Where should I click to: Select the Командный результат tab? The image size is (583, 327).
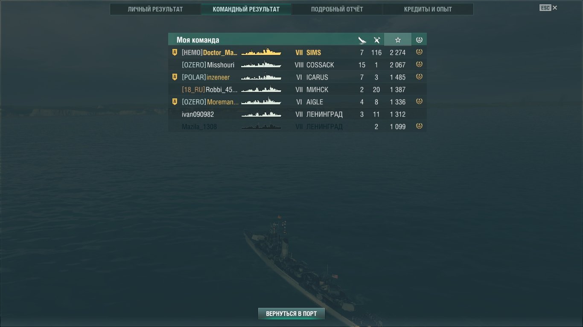246,9
